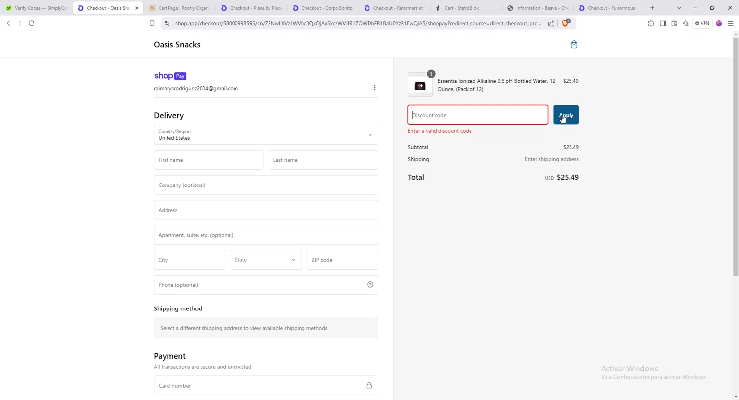Viewport: 739px width, 400px height.
Task: Apply the discount code
Action: pos(566,115)
